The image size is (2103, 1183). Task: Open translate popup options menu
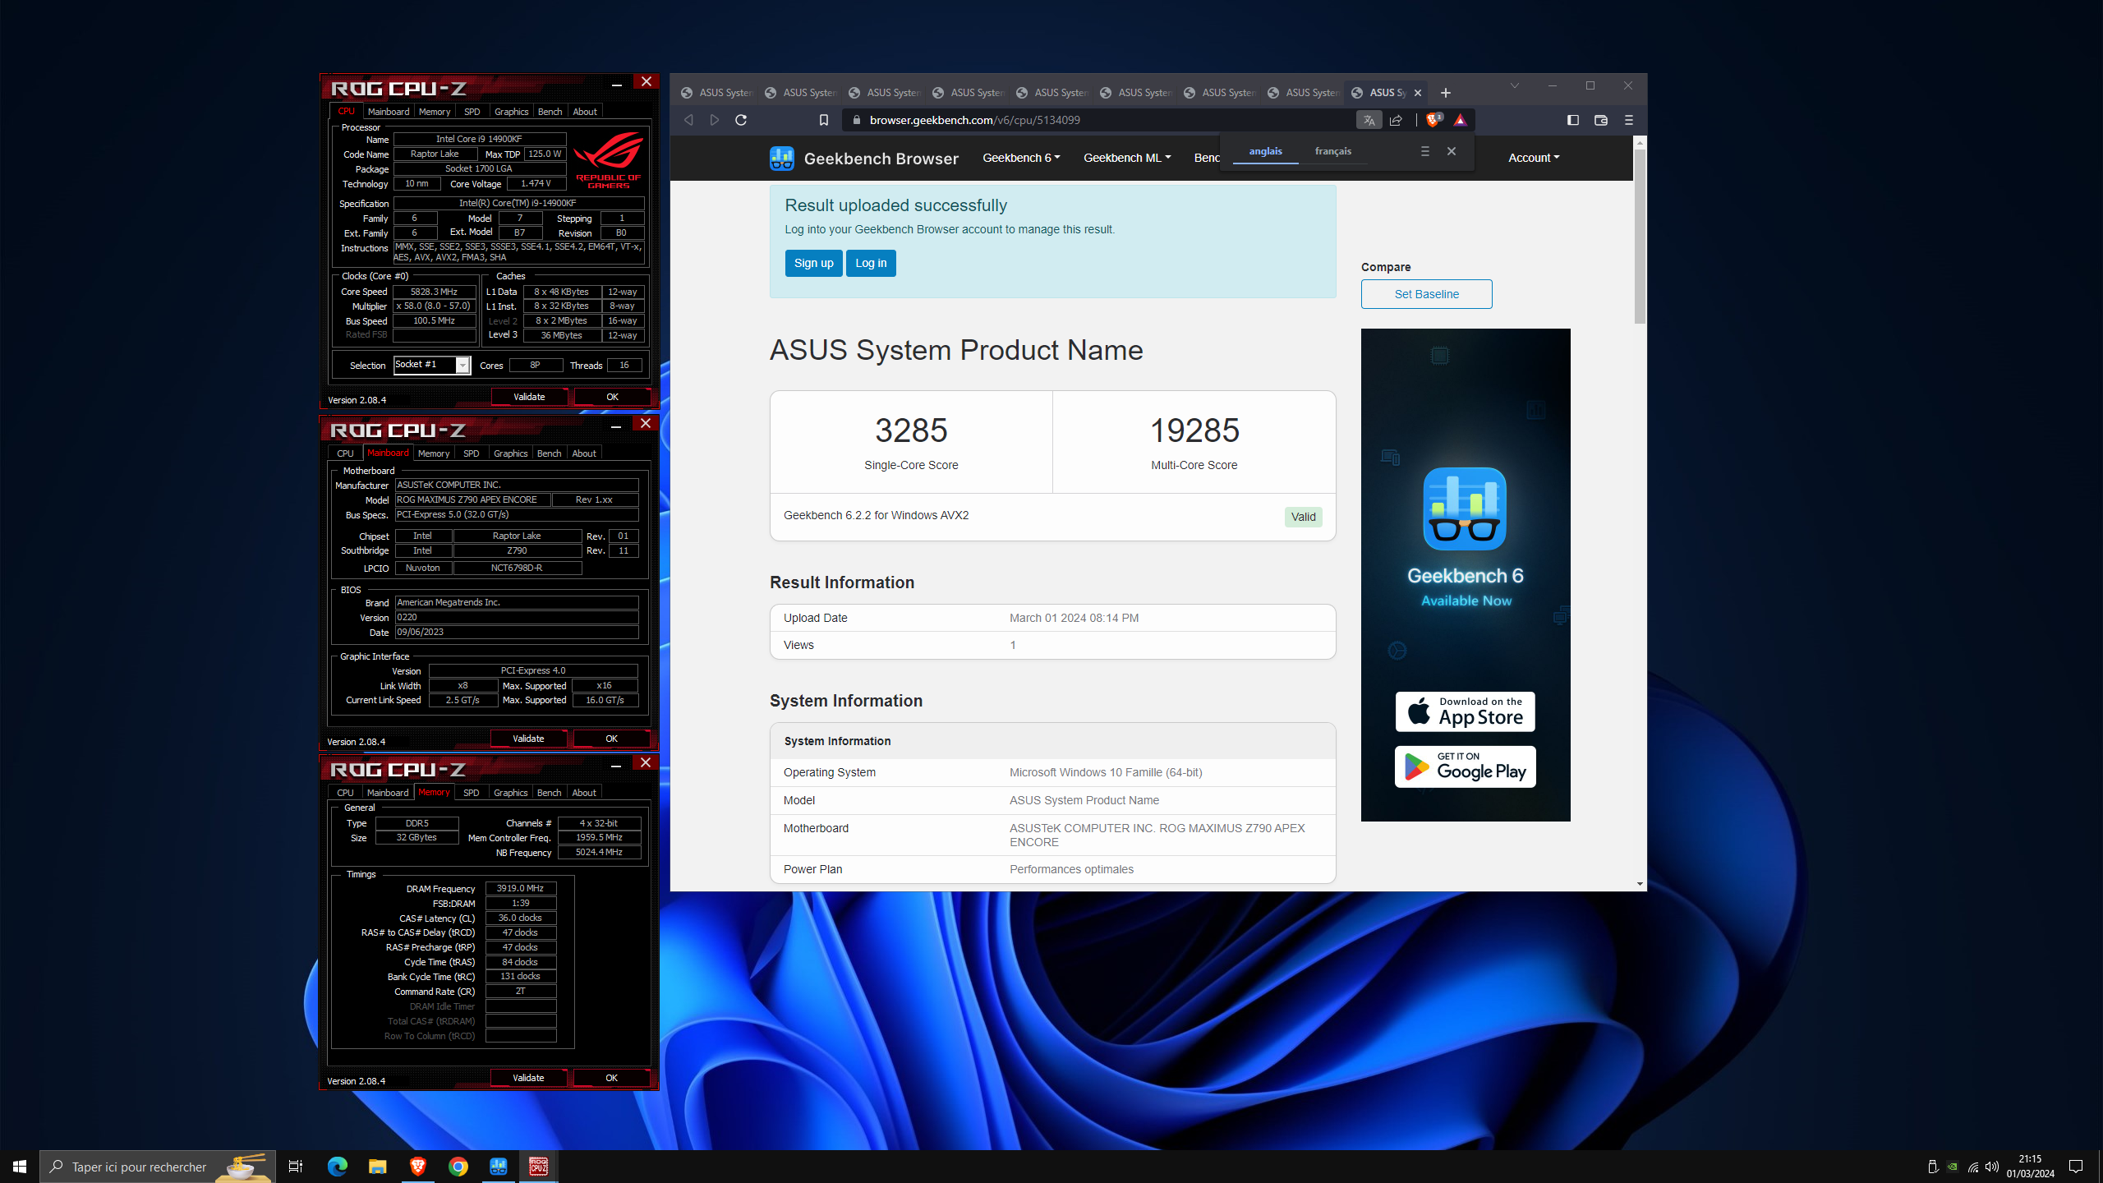1425,151
